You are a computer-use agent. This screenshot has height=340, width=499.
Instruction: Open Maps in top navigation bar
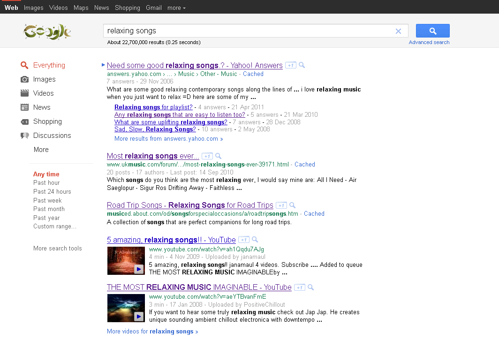tap(81, 8)
